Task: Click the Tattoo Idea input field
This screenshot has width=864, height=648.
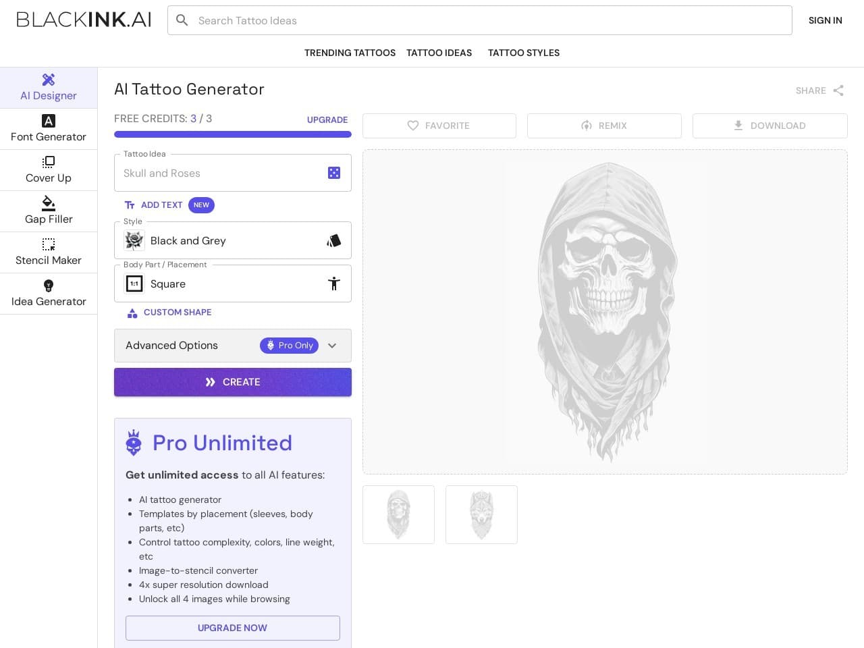Action: [x=219, y=173]
